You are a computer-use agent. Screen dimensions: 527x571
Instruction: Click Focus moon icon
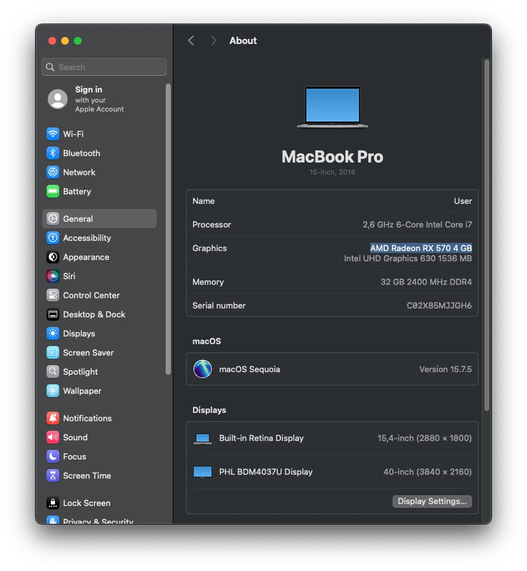pyautogui.click(x=53, y=457)
